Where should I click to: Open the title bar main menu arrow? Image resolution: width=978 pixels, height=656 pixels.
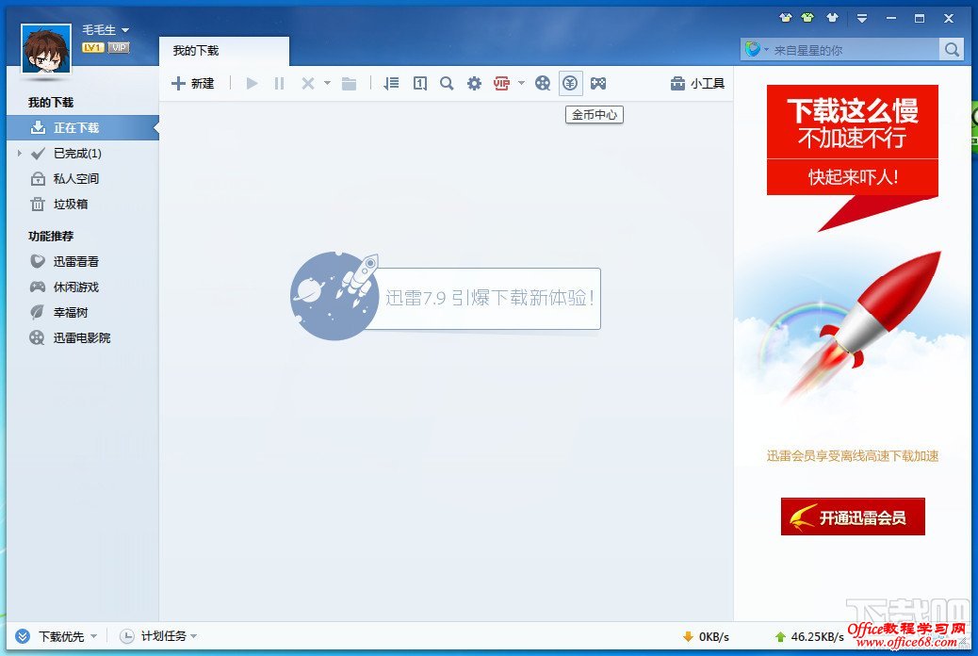pos(862,19)
